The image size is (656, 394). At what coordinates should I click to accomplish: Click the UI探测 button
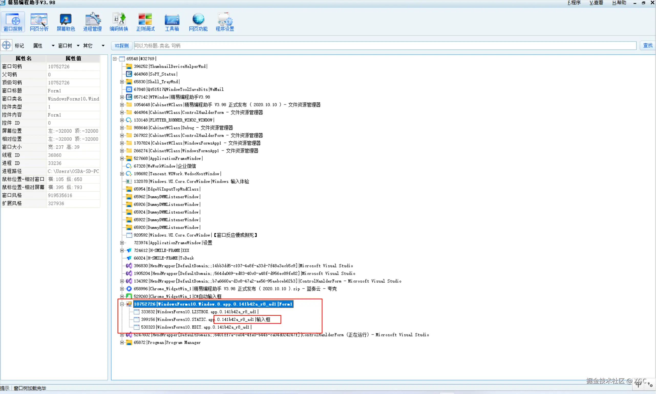122,46
